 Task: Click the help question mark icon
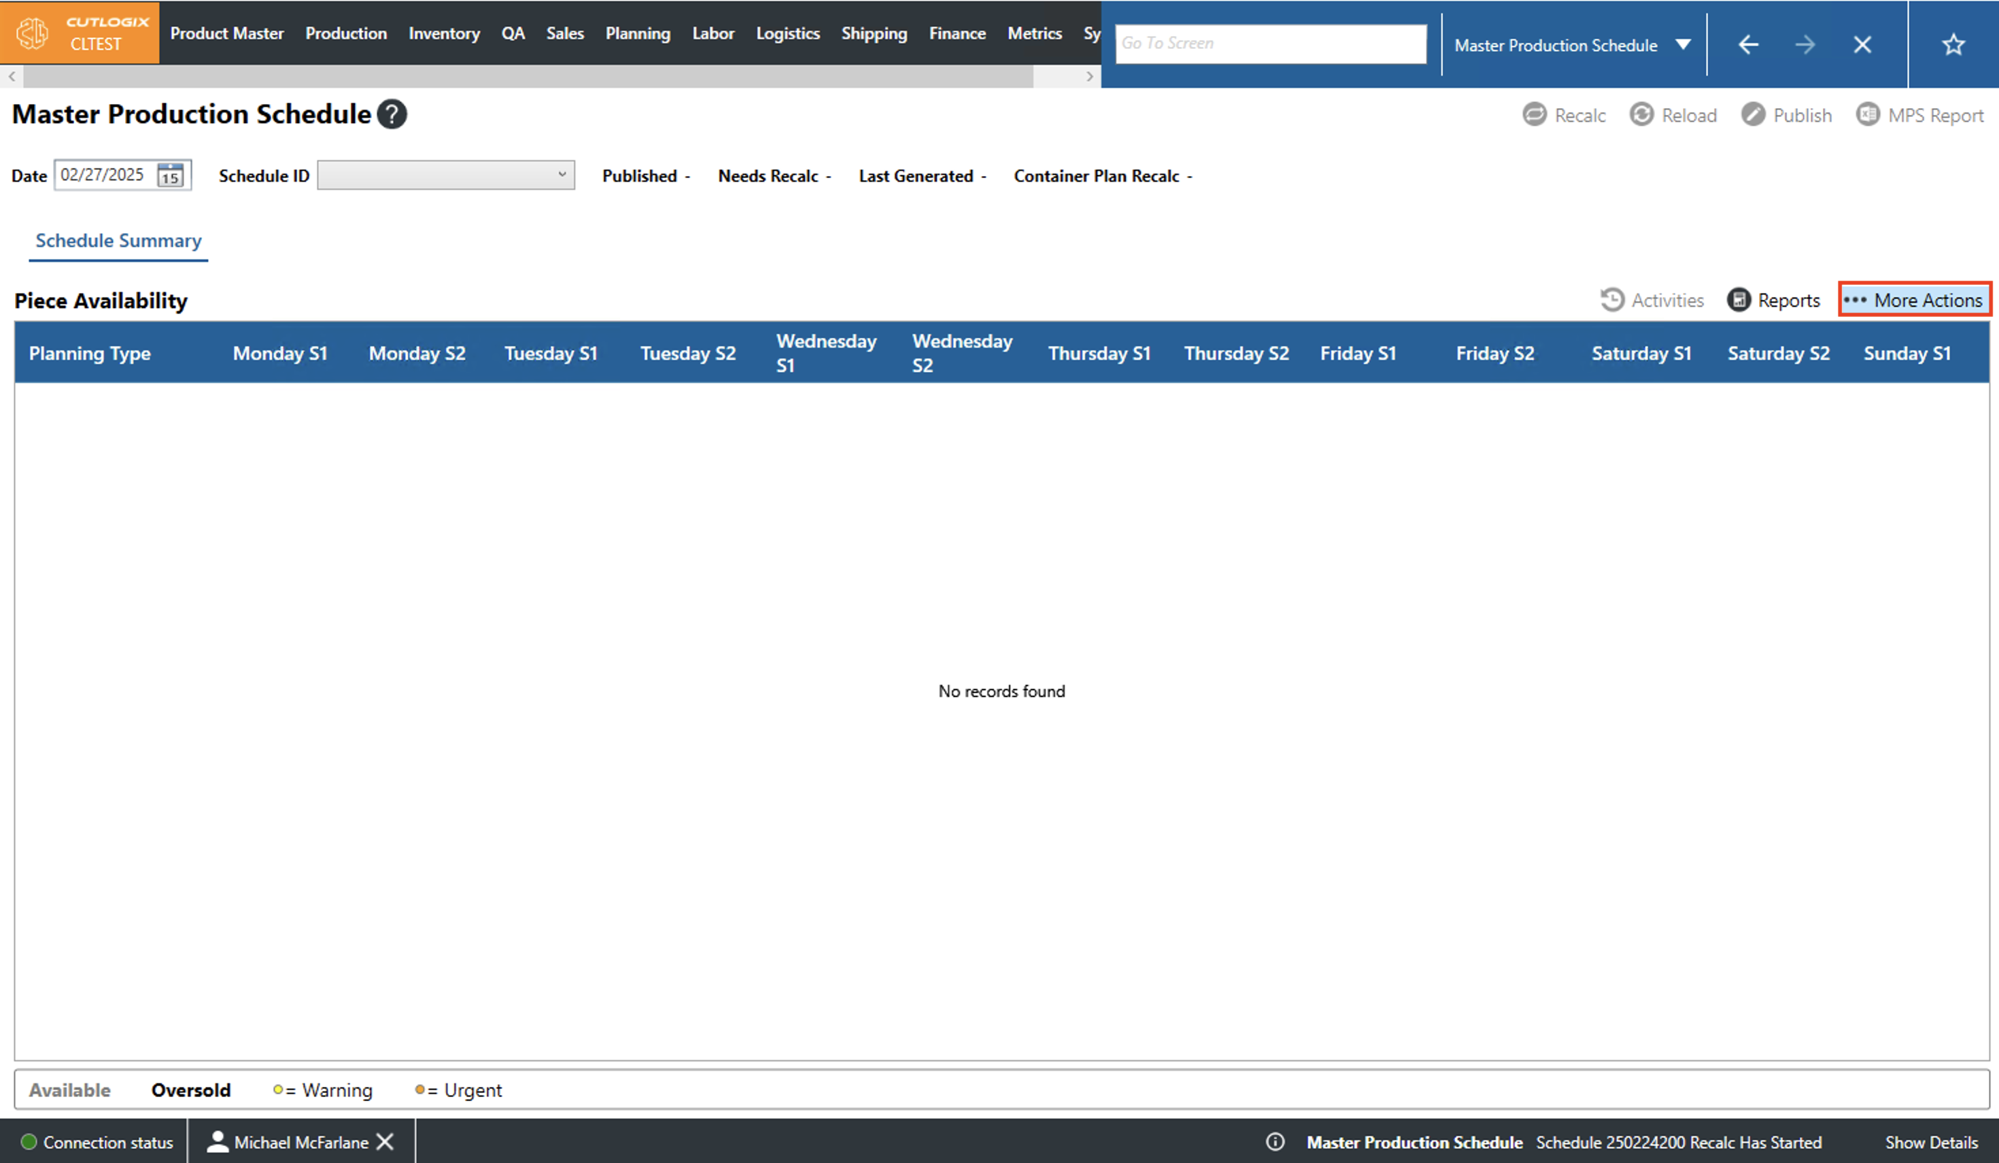392,114
